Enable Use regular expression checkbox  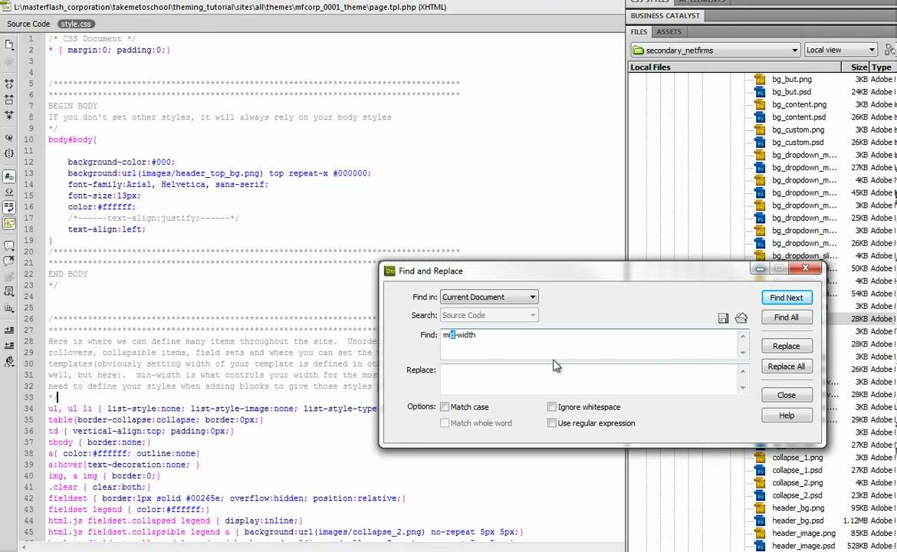(x=551, y=422)
